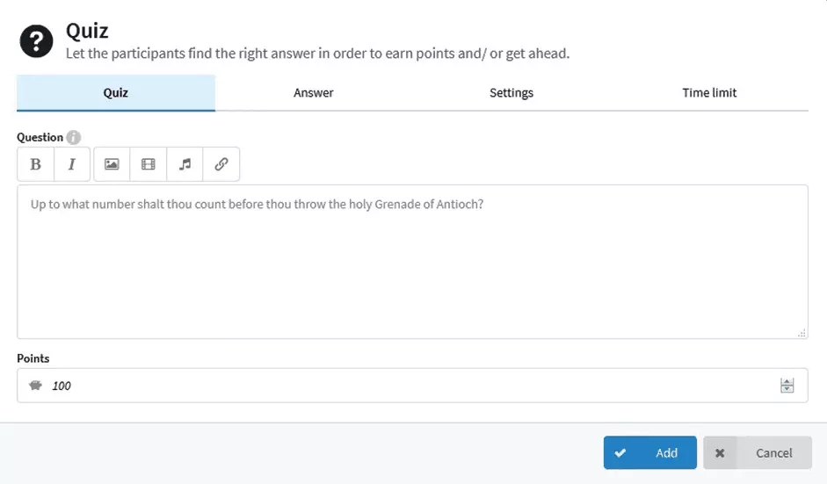
Task: Click the info icon beside Question label
Action: click(x=73, y=138)
